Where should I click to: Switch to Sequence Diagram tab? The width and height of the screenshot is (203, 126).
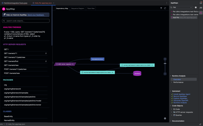(x=78, y=8)
